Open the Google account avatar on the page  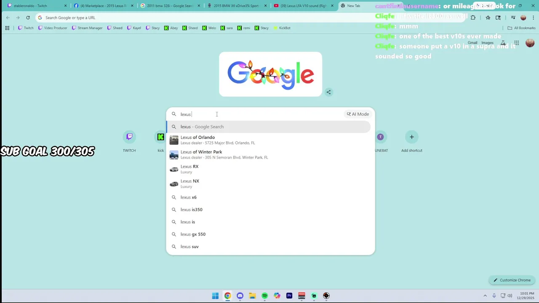(x=530, y=43)
